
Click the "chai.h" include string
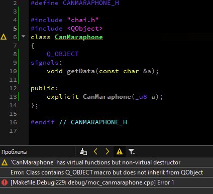pyautogui.click(x=83, y=20)
